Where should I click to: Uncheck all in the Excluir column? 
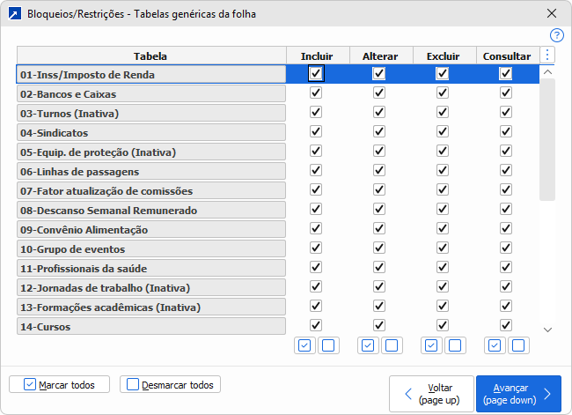pyautogui.click(x=454, y=345)
